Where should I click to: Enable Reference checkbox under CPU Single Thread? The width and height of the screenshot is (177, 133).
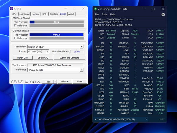[x=16, y=26]
